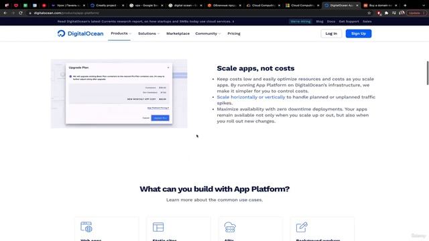Open the Sales link in top bar
The width and height of the screenshot is (429, 241).
tap(367, 21)
